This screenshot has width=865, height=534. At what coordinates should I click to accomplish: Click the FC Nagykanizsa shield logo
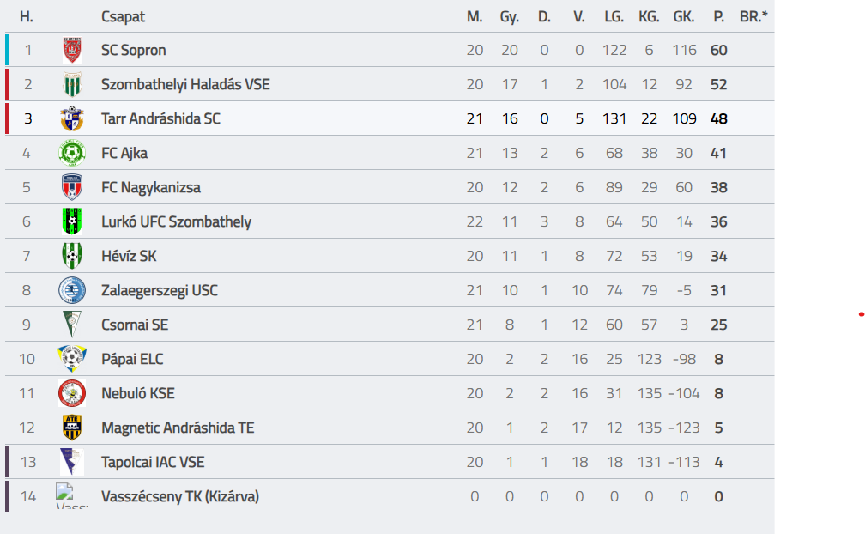[72, 187]
